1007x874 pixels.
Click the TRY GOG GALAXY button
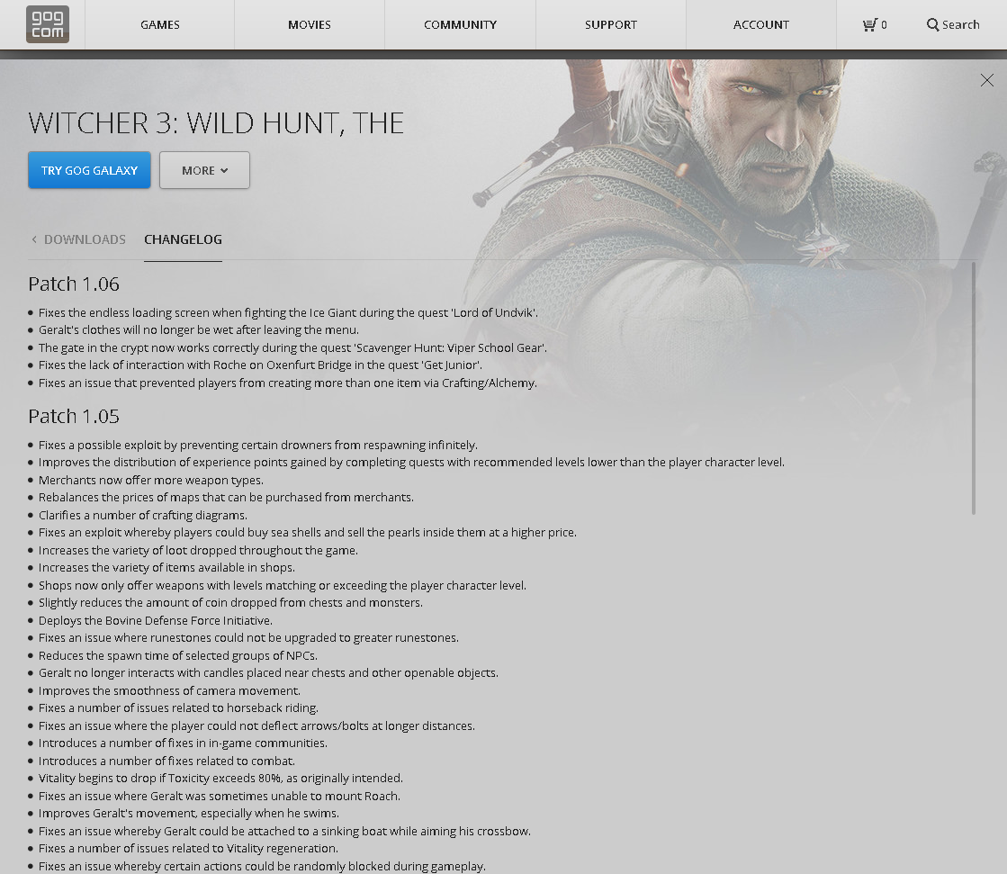[89, 170]
